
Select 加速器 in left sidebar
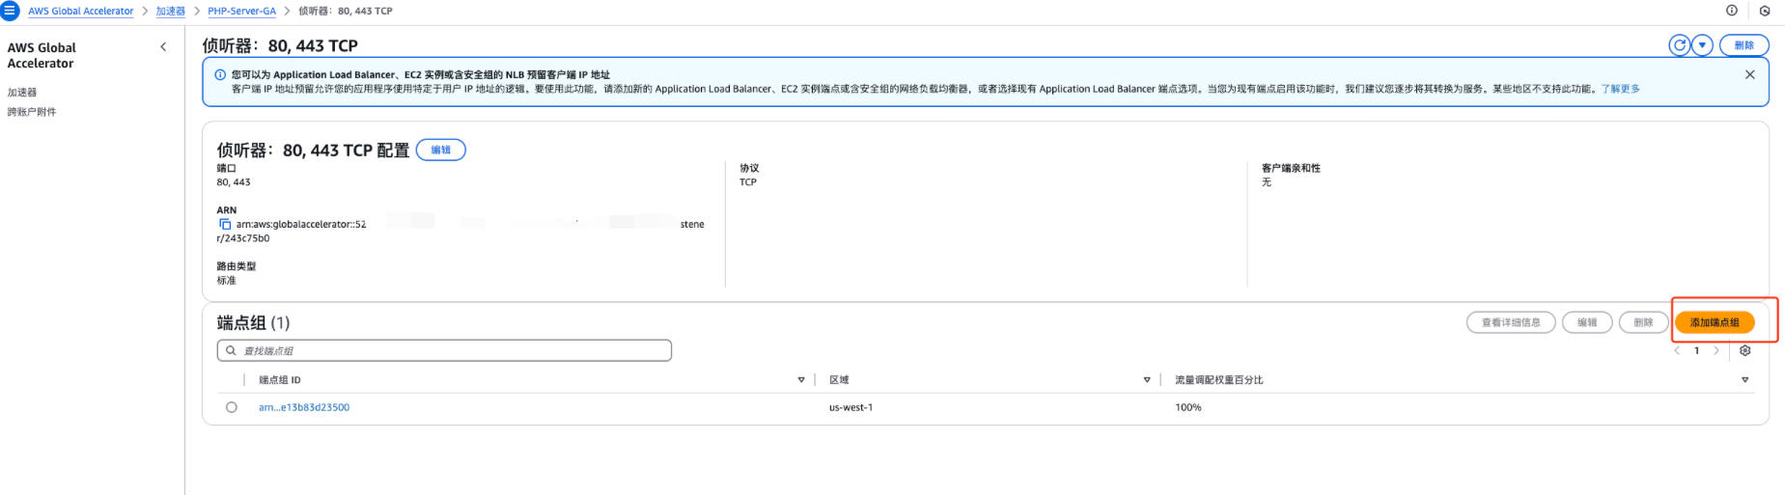click(x=22, y=93)
